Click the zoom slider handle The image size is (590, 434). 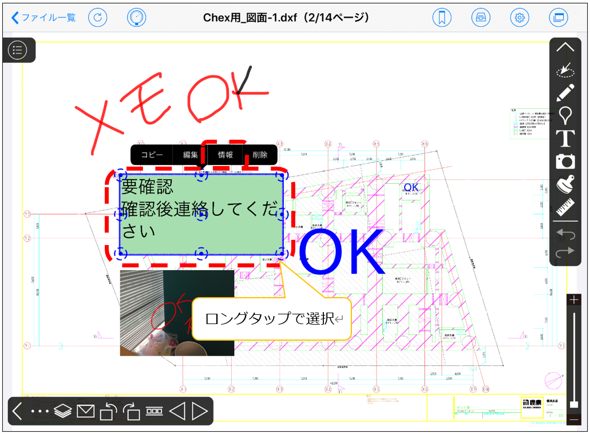tap(574, 404)
